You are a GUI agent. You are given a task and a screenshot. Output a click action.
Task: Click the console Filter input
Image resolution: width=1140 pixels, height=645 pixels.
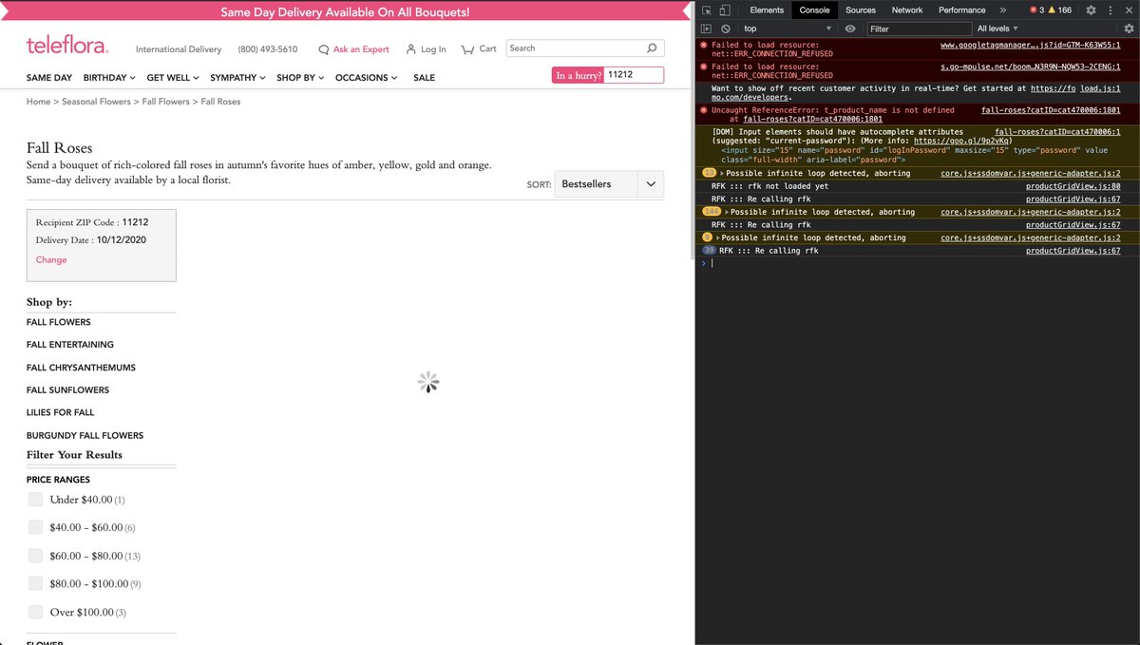tap(920, 28)
